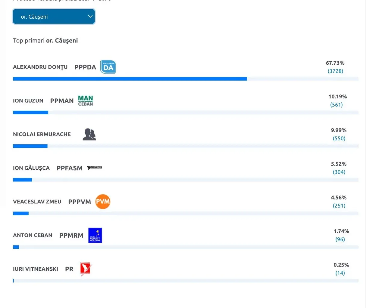Click the independent candidate silhouette icon
The height and width of the screenshot is (308, 366).
tap(89, 134)
